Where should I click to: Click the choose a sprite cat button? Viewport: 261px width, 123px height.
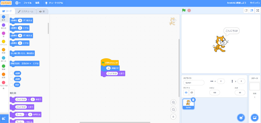tap(241, 117)
